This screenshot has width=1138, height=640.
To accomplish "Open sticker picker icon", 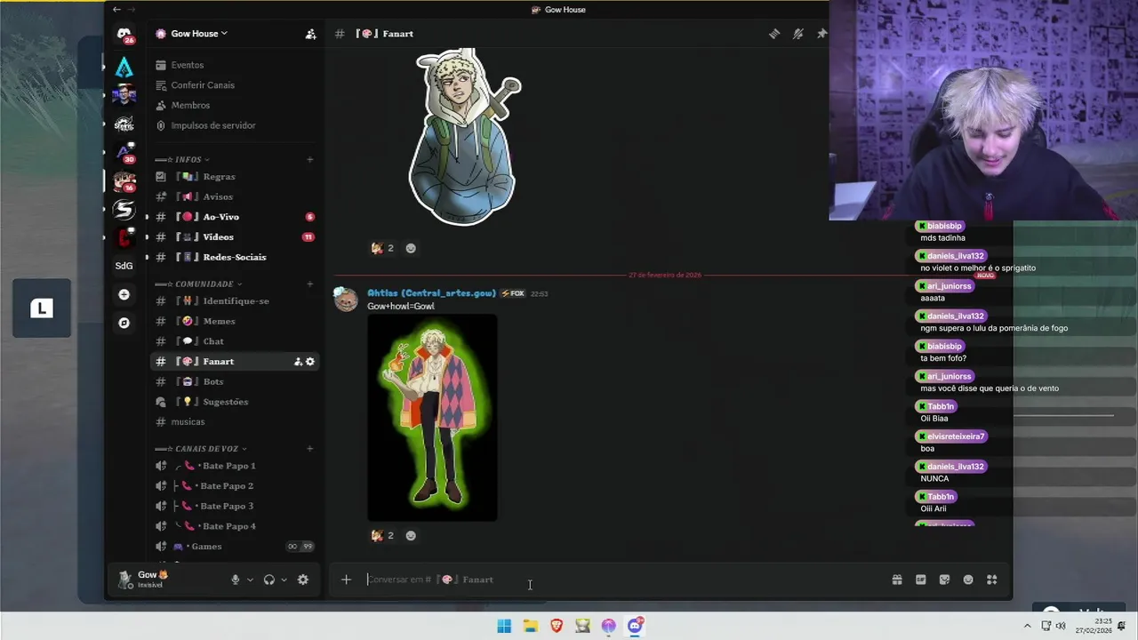I will (944, 580).
